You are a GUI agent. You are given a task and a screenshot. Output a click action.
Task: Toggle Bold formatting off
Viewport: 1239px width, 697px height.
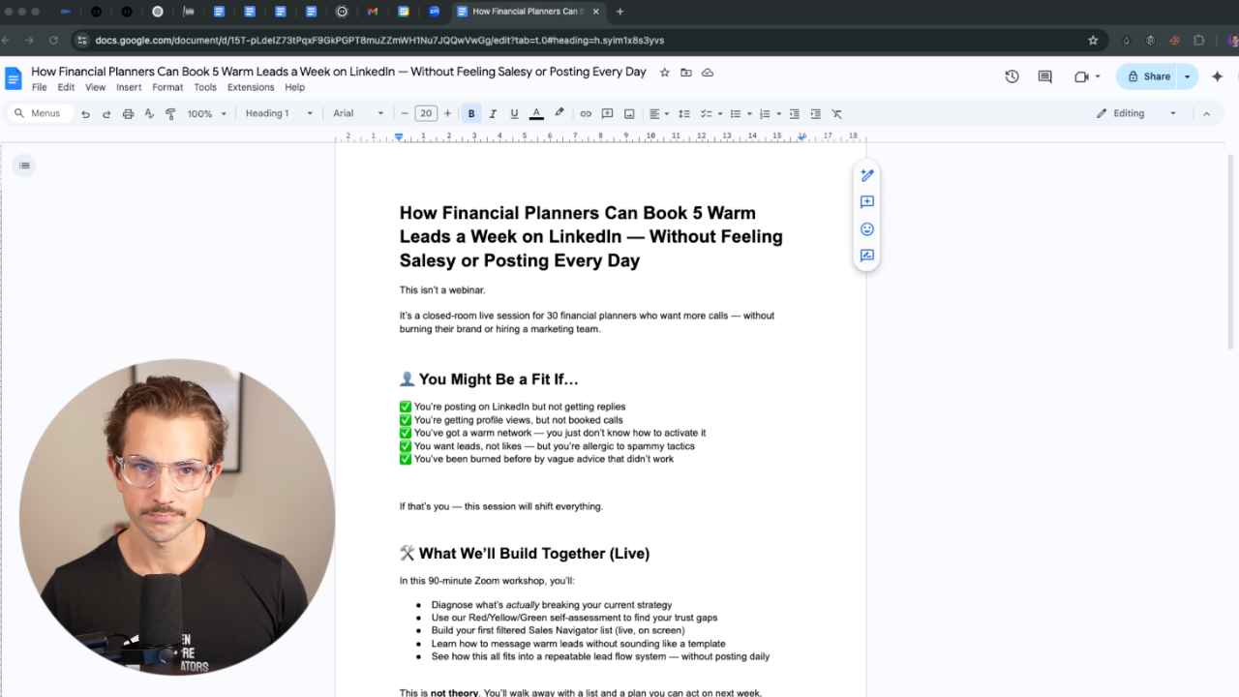(x=471, y=113)
